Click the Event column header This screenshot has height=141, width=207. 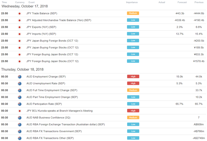(32, 2)
